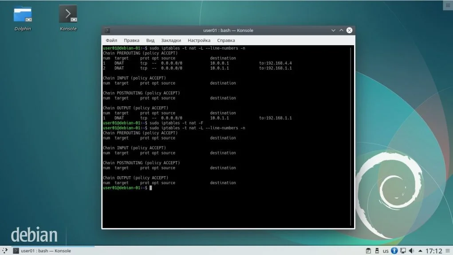Click the "sudo iptables -t nat -F" command
453x255 pixels.
click(x=176, y=123)
